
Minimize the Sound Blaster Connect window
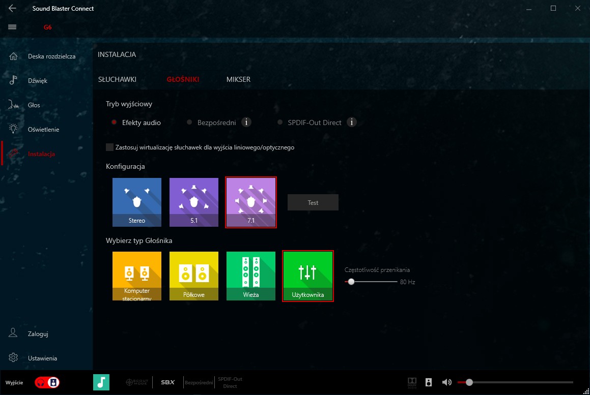tap(529, 8)
